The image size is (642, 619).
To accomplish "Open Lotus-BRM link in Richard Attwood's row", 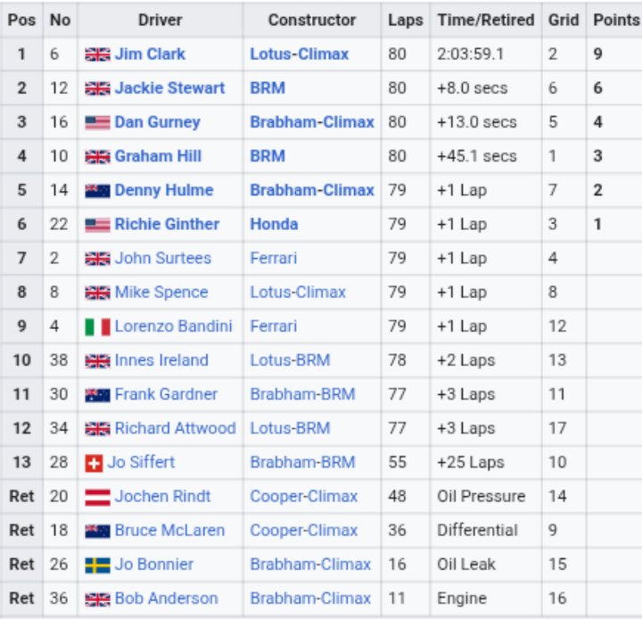I will pos(290,428).
